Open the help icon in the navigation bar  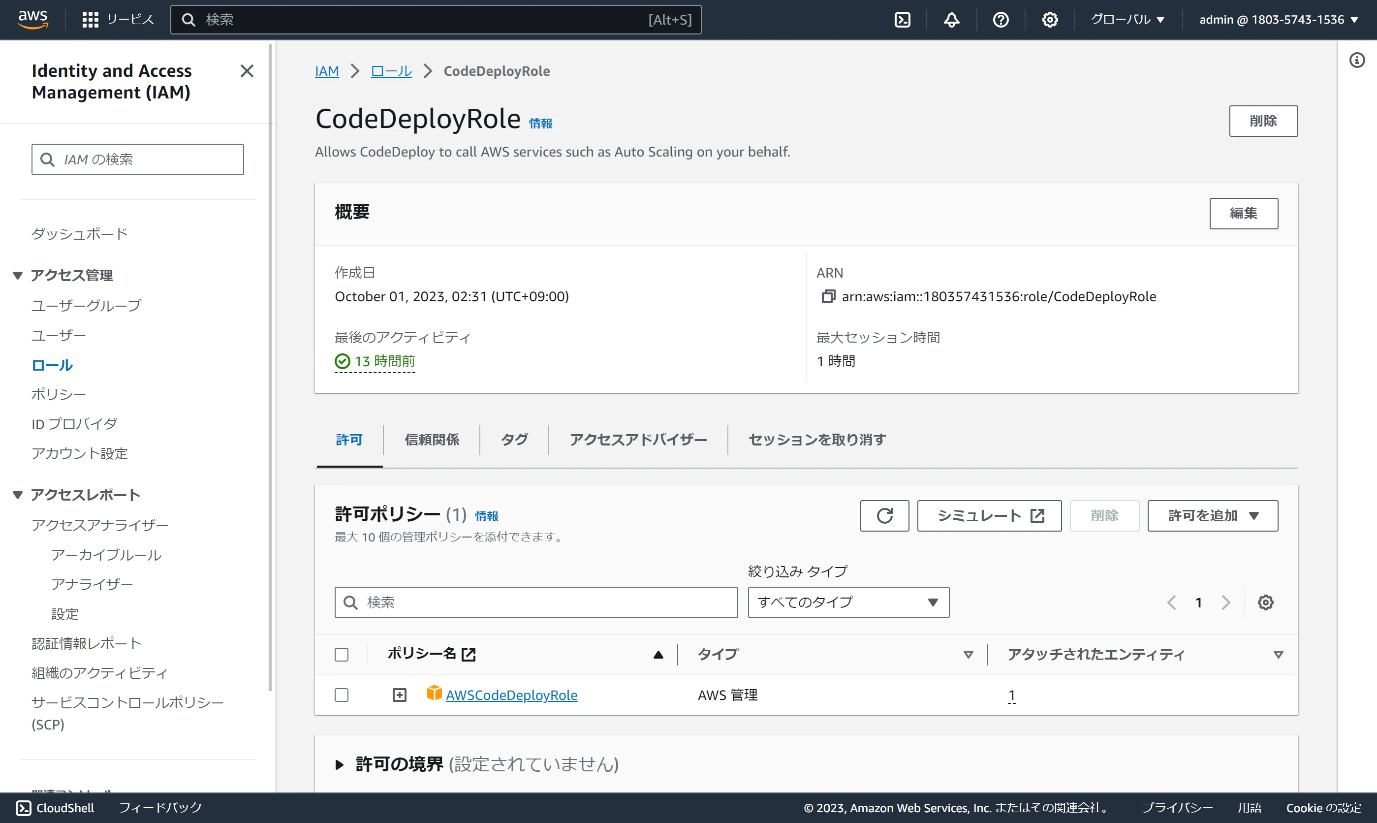[x=1000, y=19]
